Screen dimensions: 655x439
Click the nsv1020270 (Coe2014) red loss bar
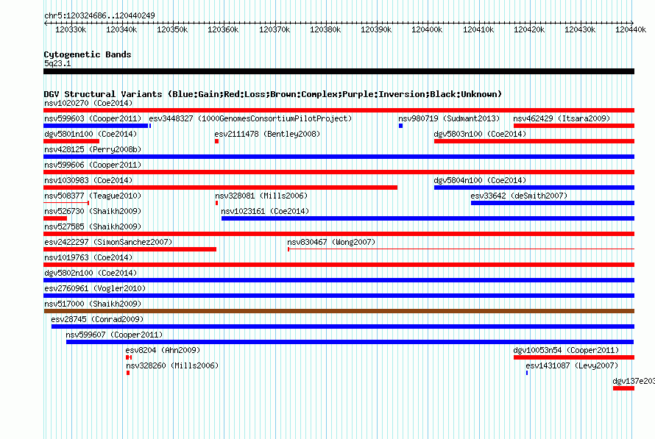point(339,110)
